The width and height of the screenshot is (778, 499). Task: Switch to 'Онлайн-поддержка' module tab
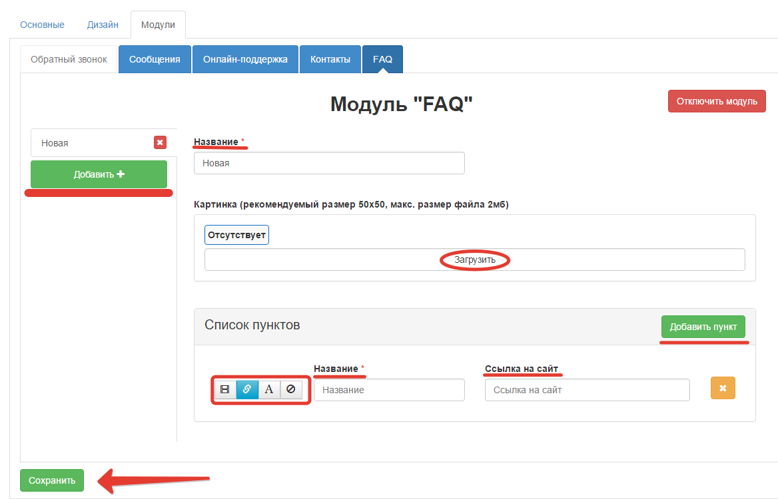coord(245,59)
